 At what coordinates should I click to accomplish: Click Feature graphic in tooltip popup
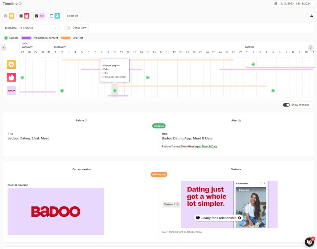111,66
